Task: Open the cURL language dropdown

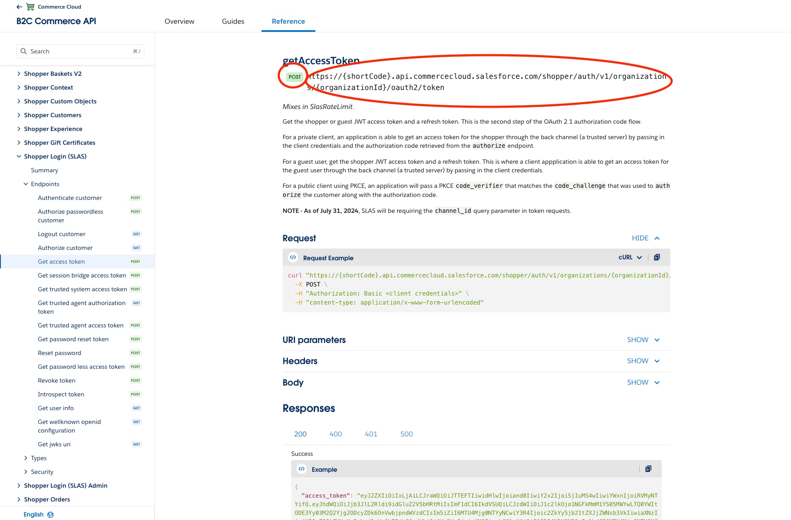Action: coord(630,257)
